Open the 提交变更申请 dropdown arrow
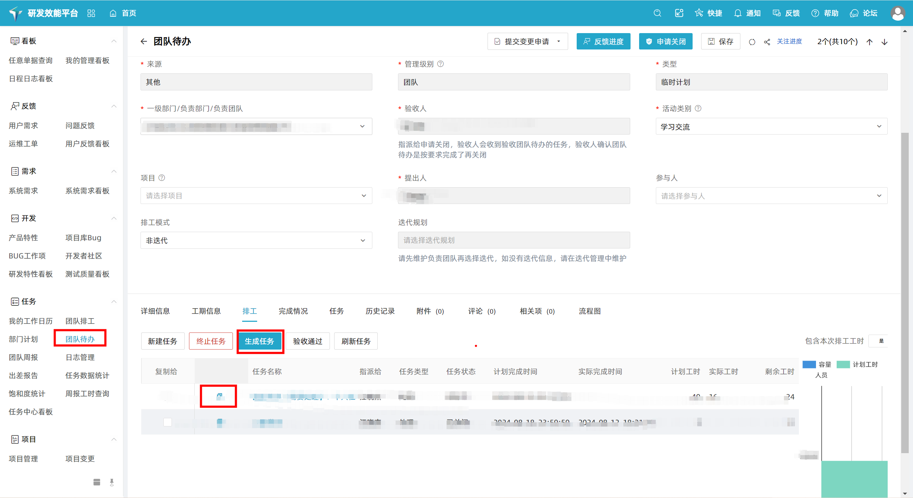 559,42
